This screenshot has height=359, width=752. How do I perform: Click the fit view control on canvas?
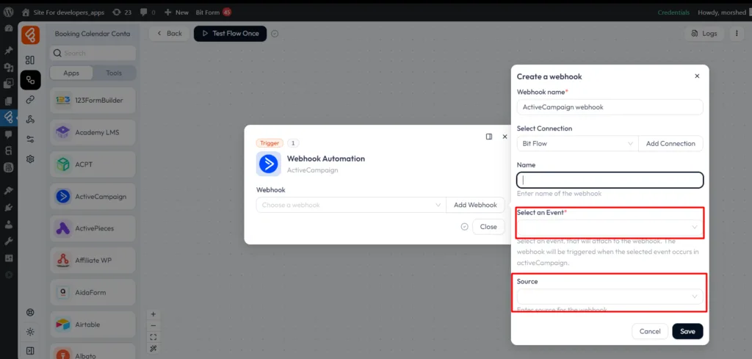click(x=153, y=336)
